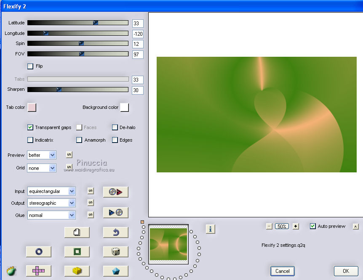This screenshot has height=280, width=363.
Task: Open the Preview quality dropdown
Action: pos(42,155)
